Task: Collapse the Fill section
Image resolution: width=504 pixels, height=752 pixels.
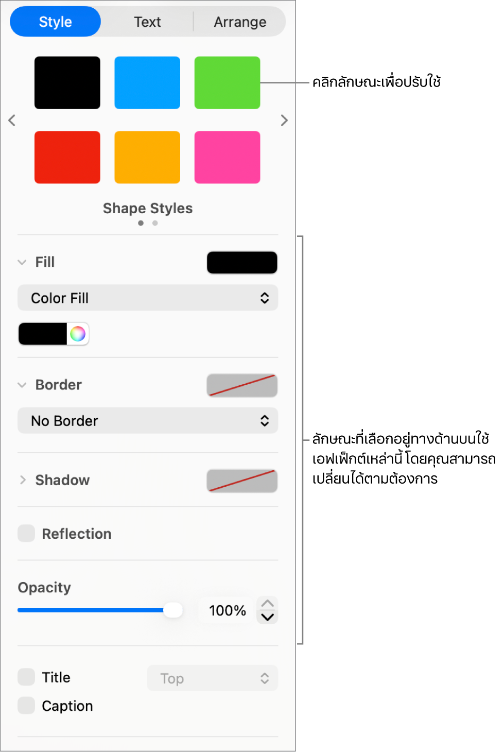Action: click(x=22, y=262)
